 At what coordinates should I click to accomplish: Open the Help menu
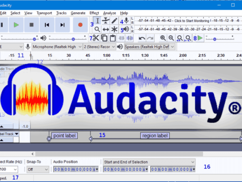(124, 13)
